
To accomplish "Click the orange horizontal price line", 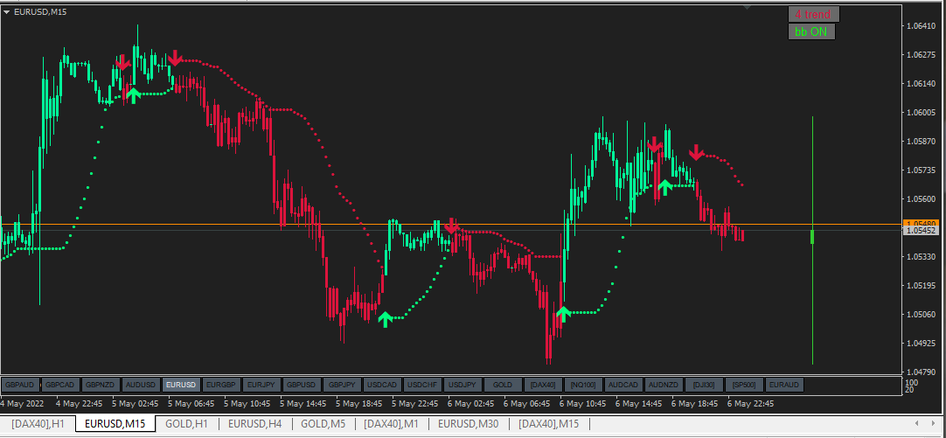I will click(x=451, y=225).
